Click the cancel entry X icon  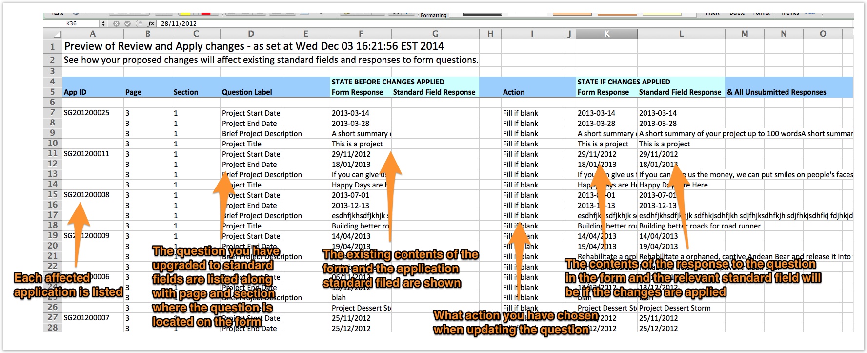(116, 23)
